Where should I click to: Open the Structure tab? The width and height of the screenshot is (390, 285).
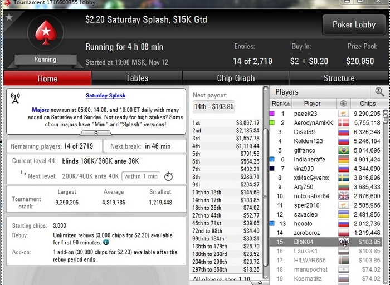pyautogui.click(x=339, y=78)
